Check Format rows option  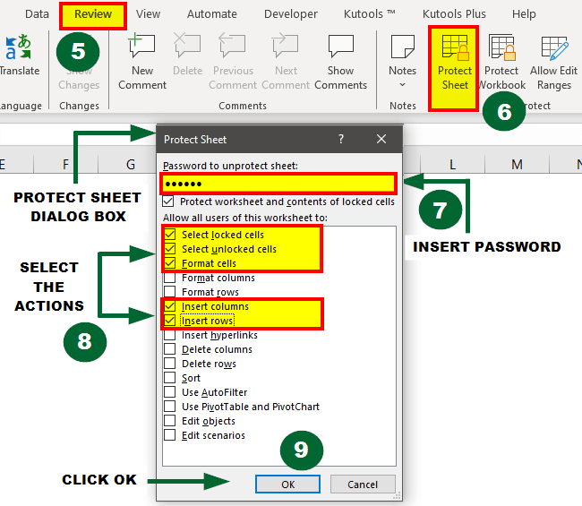coord(170,292)
